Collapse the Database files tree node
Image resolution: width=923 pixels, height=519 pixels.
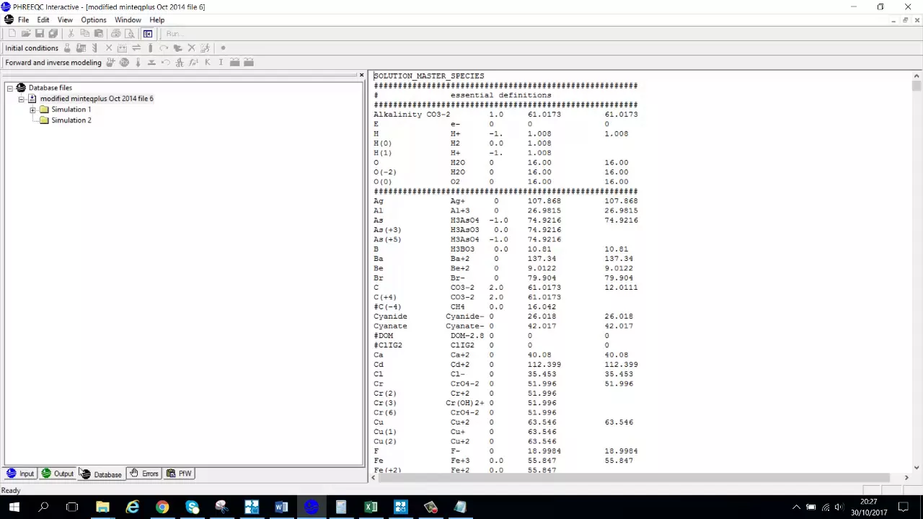pos(10,88)
